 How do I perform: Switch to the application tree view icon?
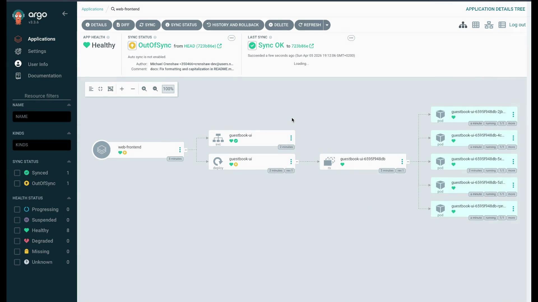(463, 25)
